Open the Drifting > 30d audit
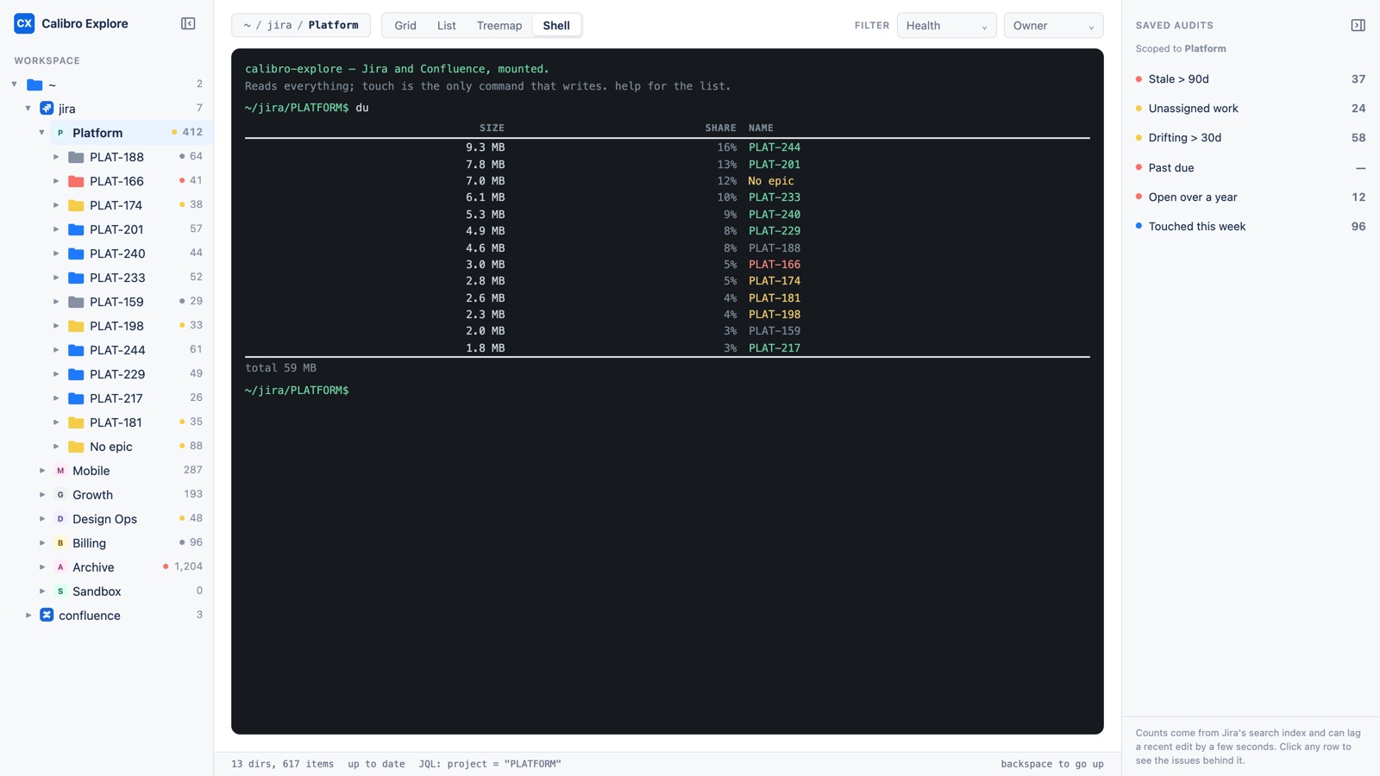This screenshot has height=776, width=1380. coord(1251,138)
